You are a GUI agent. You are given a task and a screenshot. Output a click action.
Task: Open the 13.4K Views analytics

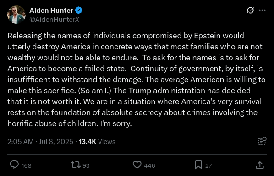97,142
